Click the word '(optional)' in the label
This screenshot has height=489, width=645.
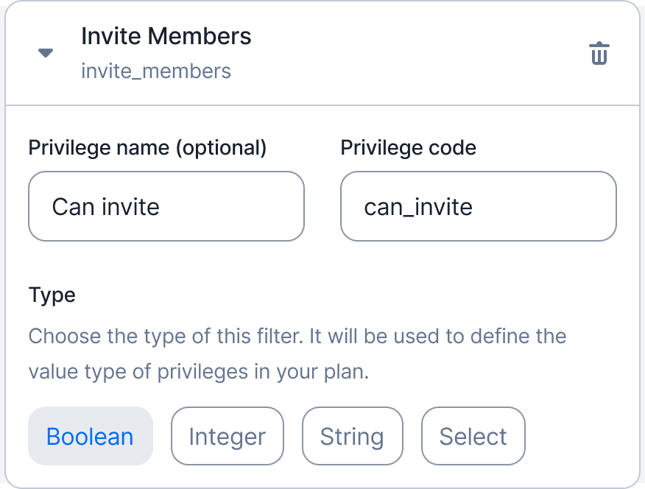(x=222, y=147)
